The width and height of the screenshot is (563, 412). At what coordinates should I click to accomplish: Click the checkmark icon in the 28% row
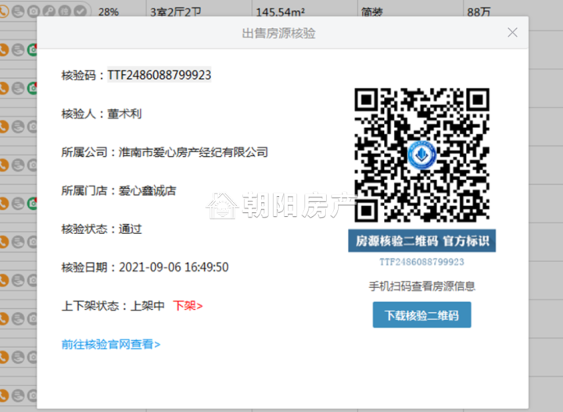pyautogui.click(x=81, y=12)
